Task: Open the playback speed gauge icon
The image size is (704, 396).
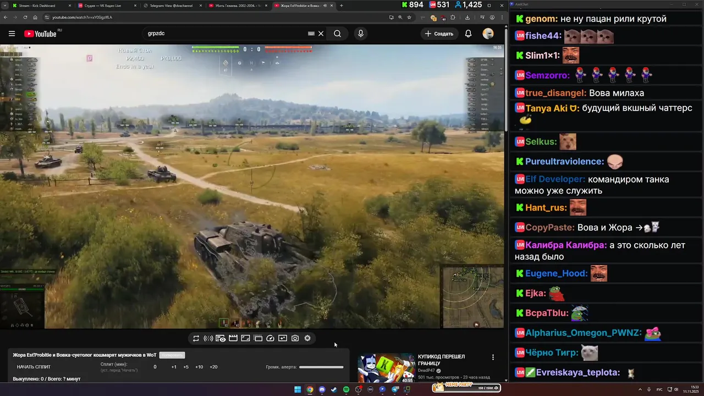Action: pyautogui.click(x=270, y=338)
